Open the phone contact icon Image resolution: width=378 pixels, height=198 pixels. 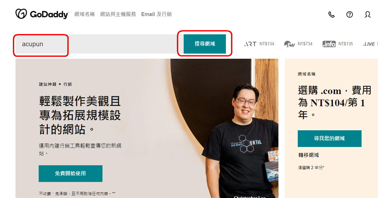point(332,14)
